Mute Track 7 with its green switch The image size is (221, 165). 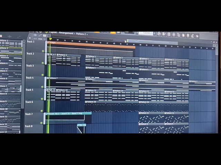click(x=41, y=123)
